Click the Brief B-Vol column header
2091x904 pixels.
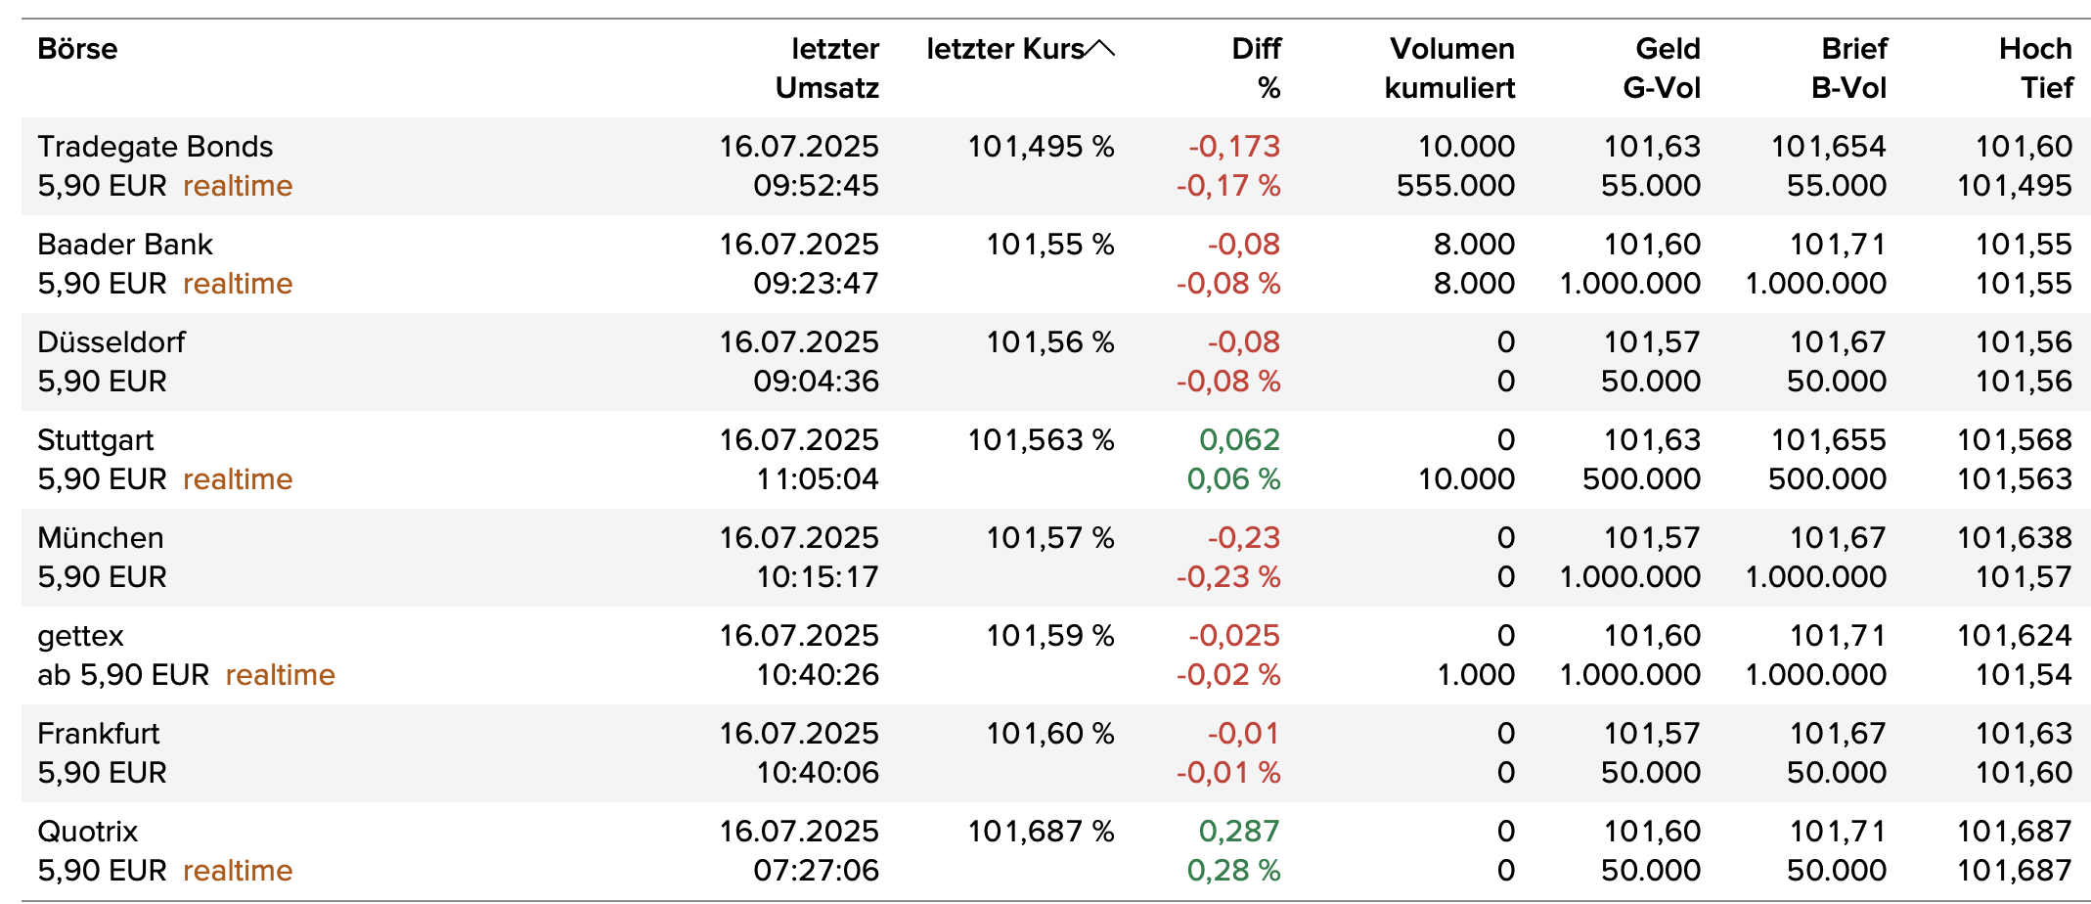tap(1848, 68)
